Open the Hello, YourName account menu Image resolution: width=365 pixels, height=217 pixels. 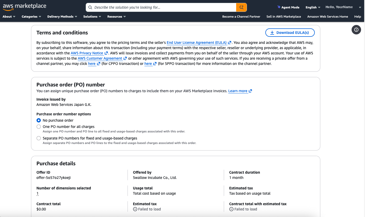click(339, 7)
